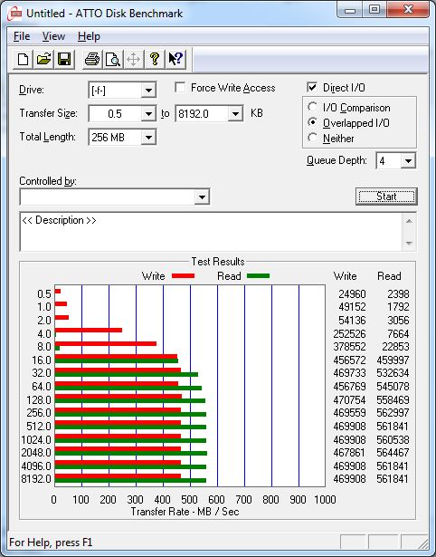Select the I/O Comparison radio option

[x=313, y=107]
